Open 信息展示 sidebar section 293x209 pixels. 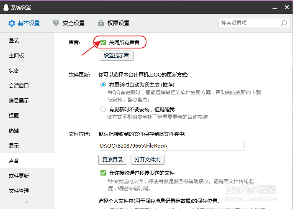click(27, 100)
